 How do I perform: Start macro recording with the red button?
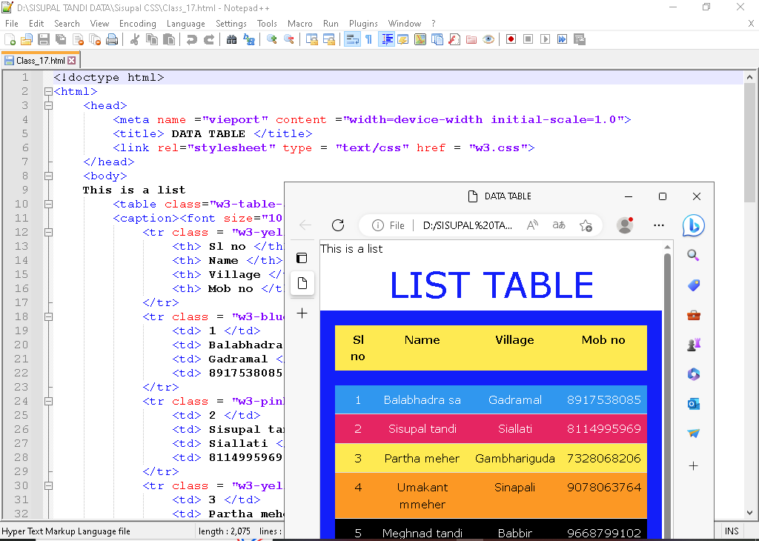point(511,39)
